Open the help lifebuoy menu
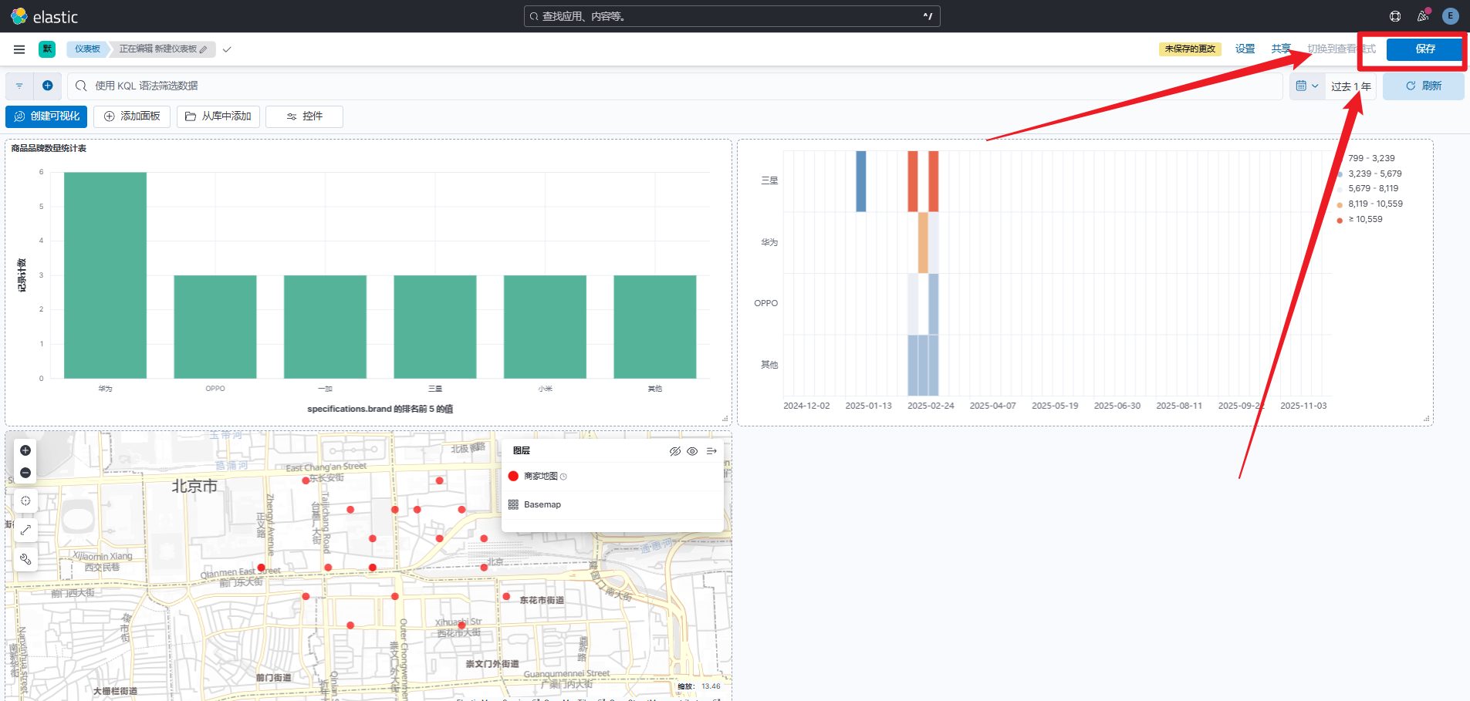This screenshot has width=1470, height=701. (1395, 16)
